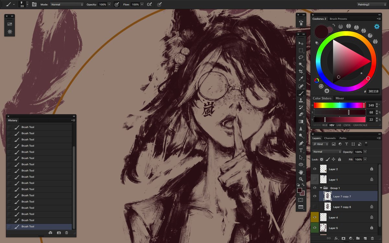
Task: Switch to Paths tab
Action: pyautogui.click(x=343, y=138)
